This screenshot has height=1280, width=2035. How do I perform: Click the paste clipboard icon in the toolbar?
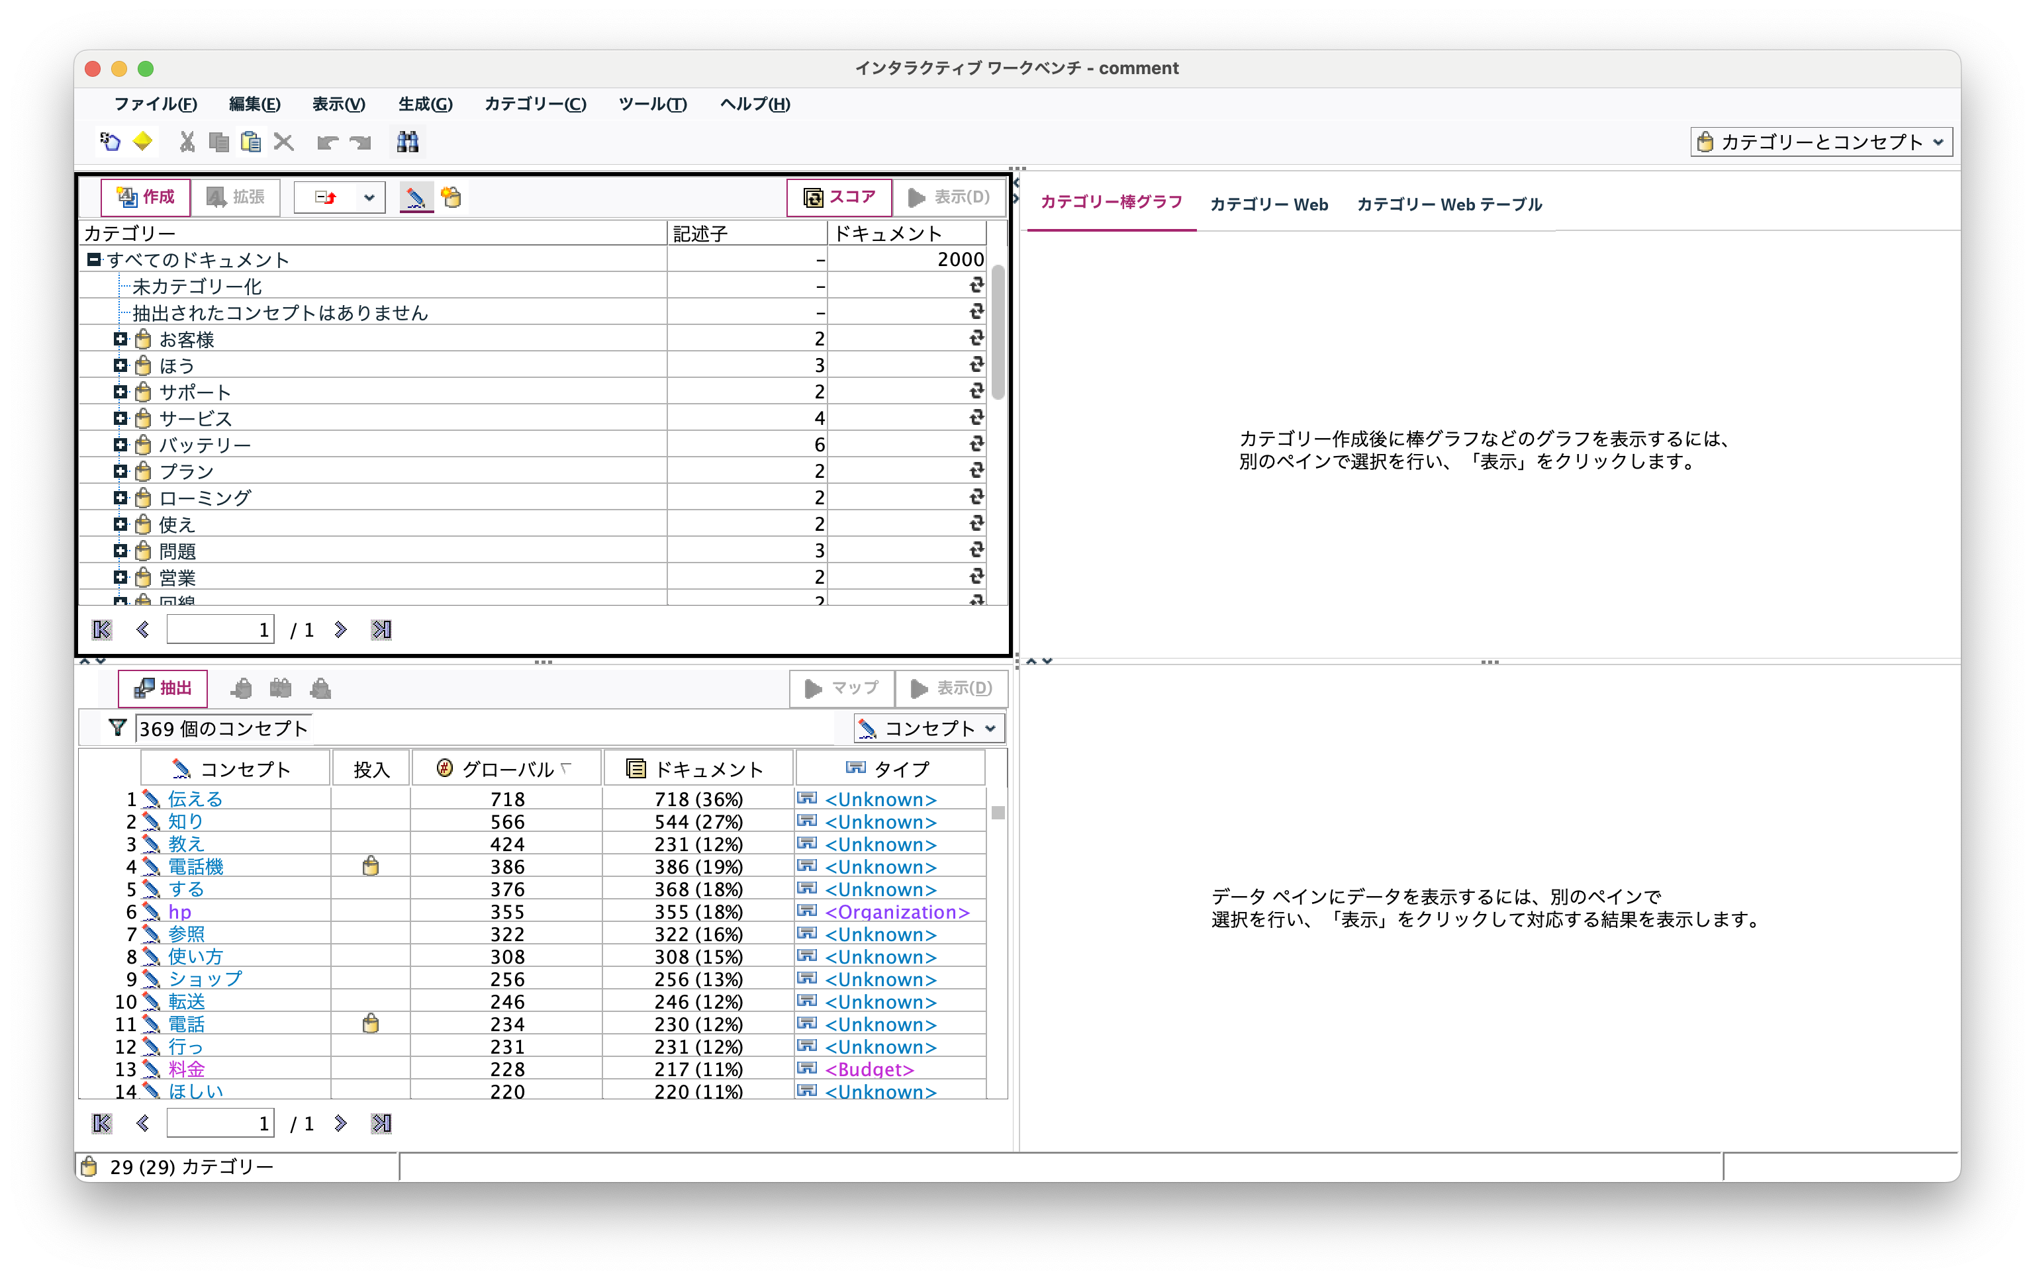click(250, 141)
